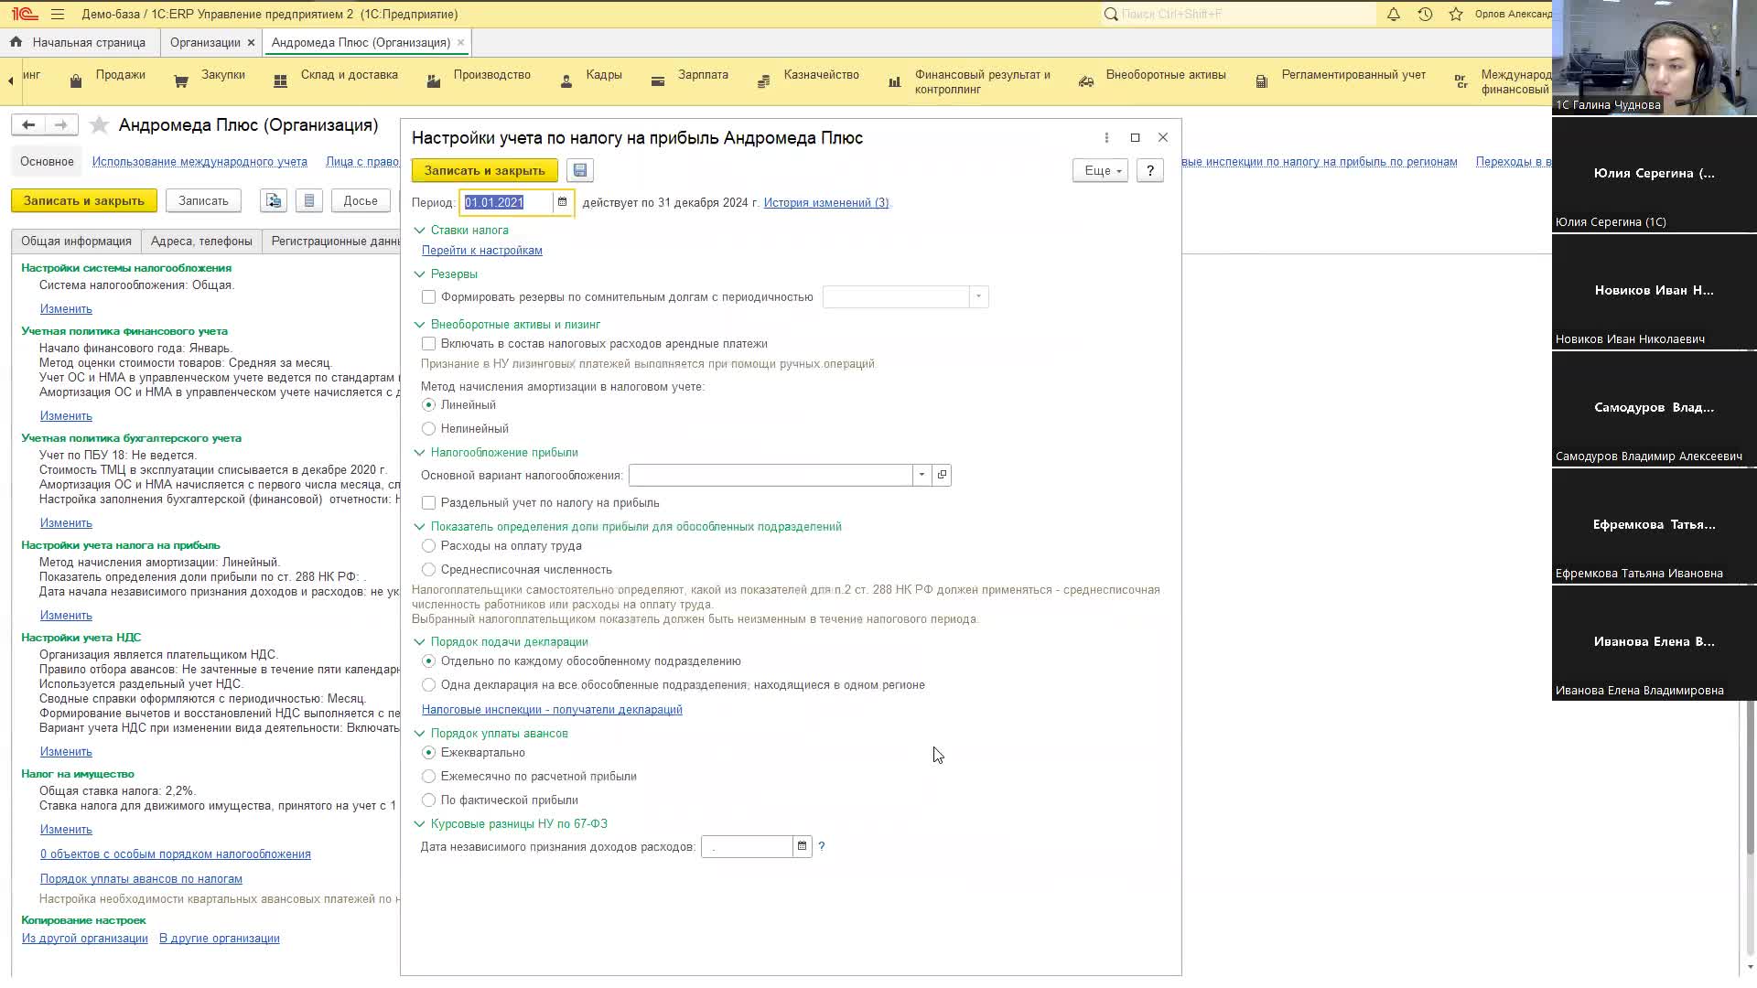The image size is (1757, 988).
Task: Choose Расходы на оплату труда indicator
Action: pyautogui.click(x=428, y=546)
